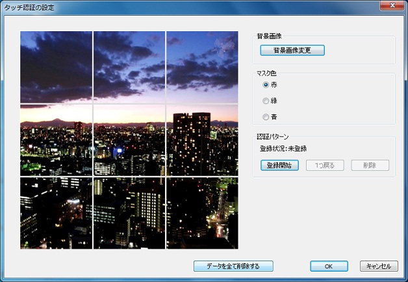Image resolution: width=408 pixels, height=282 pixels.
Task: Tap the center grid cell of the photo
Action: 129,140
